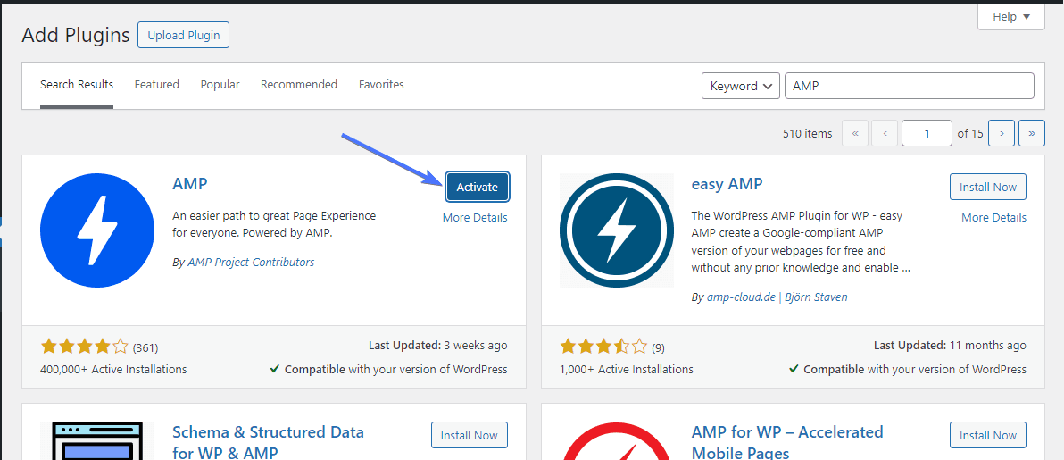This screenshot has height=460, width=1064.
Task: Install Schema & Structured Data for WP & AMP
Action: (x=470, y=435)
